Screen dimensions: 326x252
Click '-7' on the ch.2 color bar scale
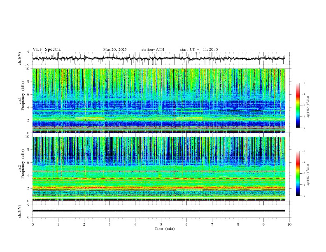click(303, 196)
